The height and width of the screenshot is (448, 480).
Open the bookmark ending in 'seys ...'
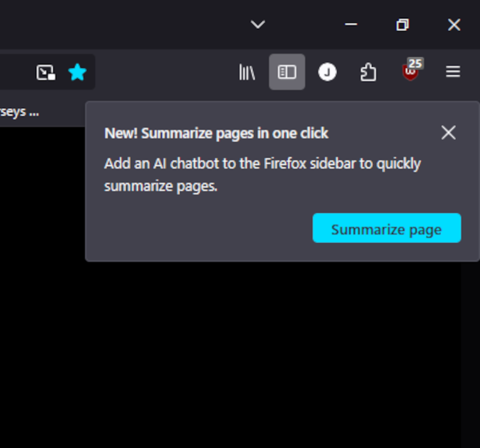click(20, 112)
